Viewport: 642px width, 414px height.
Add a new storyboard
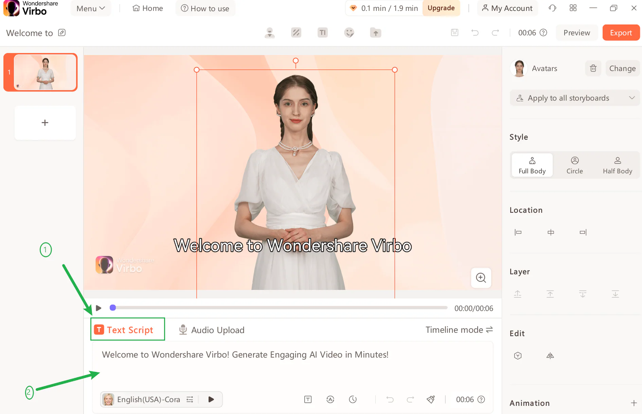tap(45, 123)
